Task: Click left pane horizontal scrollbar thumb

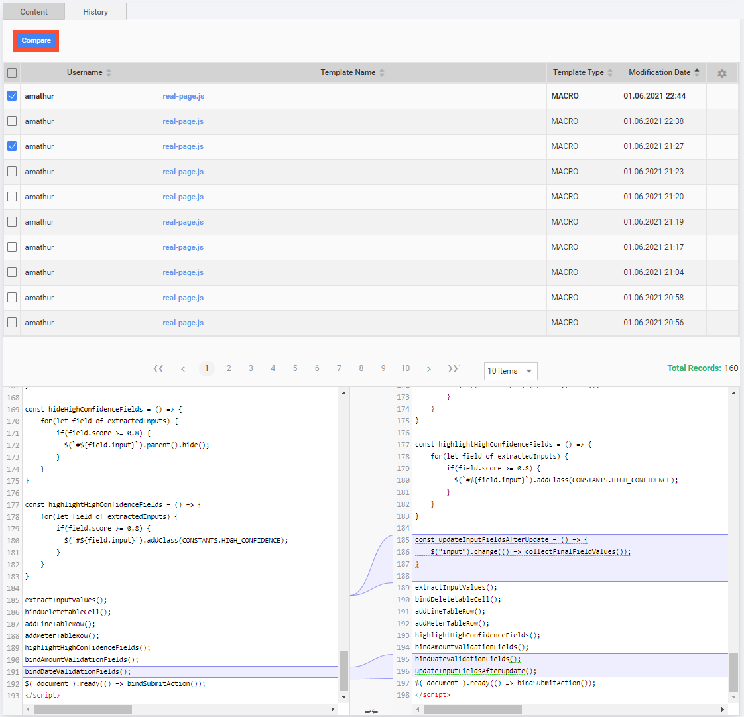Action: click(x=83, y=710)
